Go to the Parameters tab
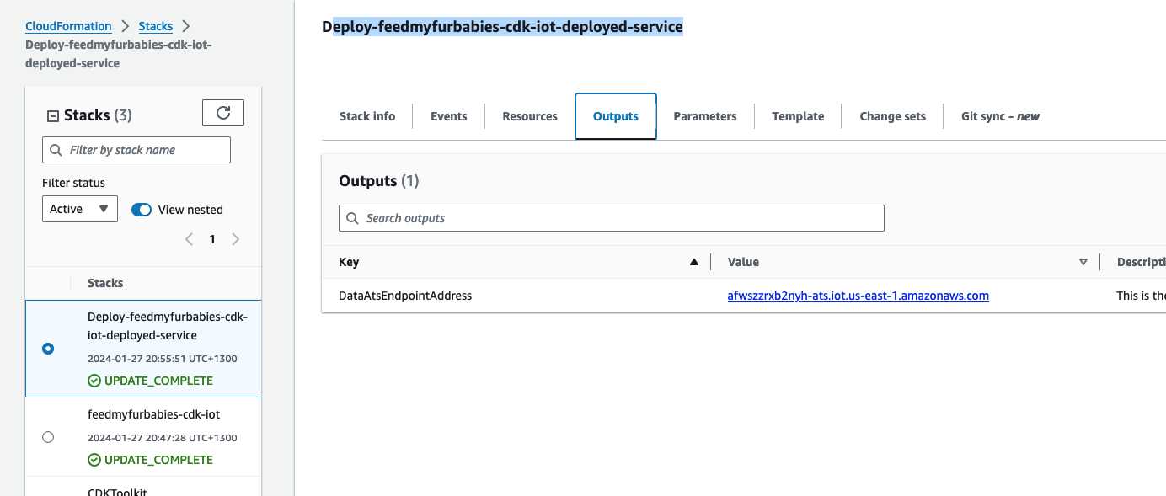Screen dimensions: 1166x496 pos(705,116)
